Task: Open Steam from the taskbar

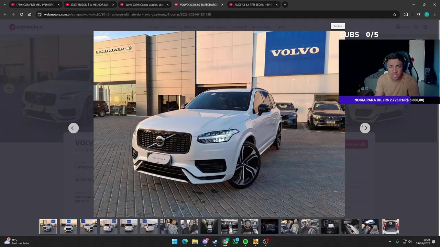Action: (x=215, y=242)
